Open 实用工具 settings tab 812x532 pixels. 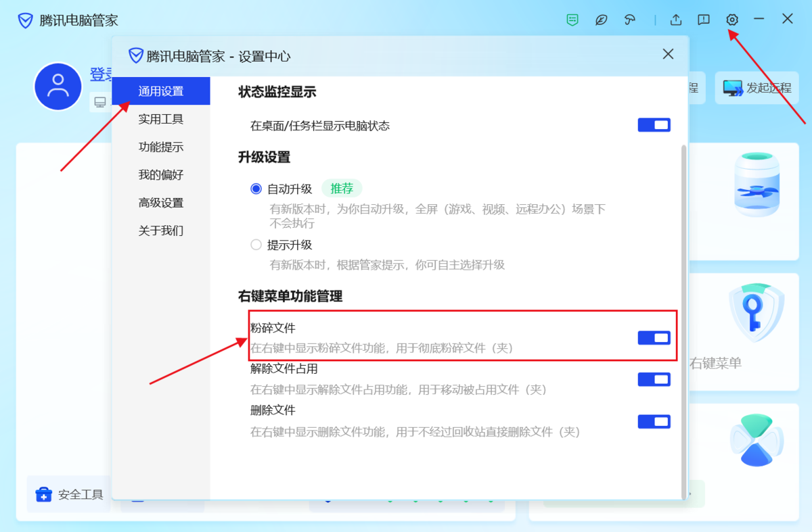[x=161, y=119]
